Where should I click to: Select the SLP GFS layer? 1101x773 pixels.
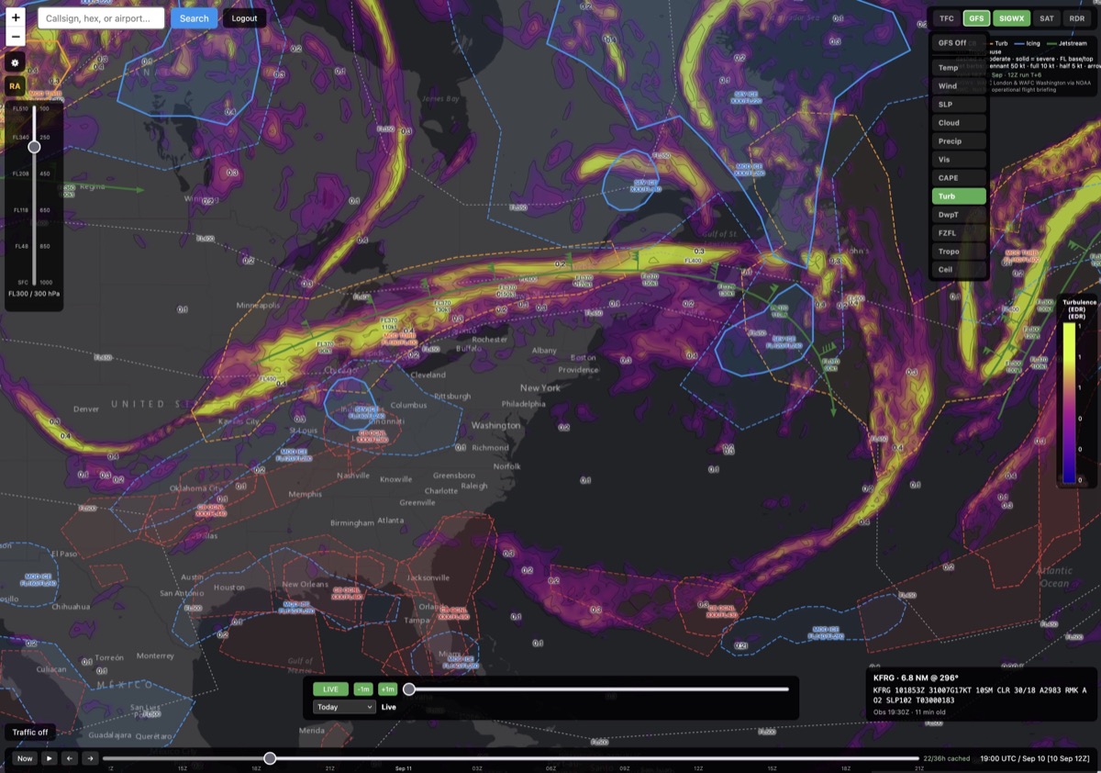[959, 105]
